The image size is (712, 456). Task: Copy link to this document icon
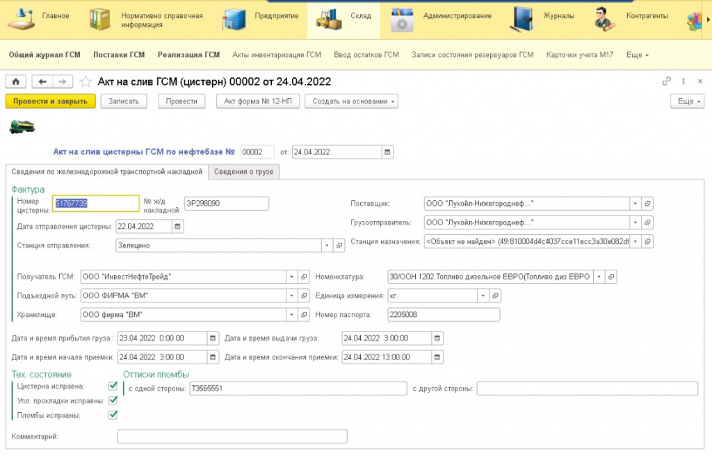[667, 81]
